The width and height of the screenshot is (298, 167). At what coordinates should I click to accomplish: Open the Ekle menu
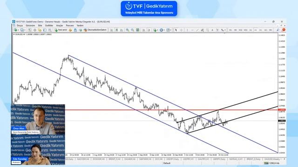pyautogui.click(x=40, y=26)
